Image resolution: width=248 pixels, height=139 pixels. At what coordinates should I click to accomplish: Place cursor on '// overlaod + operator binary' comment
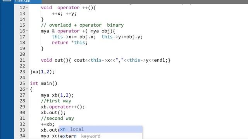coord(82,25)
